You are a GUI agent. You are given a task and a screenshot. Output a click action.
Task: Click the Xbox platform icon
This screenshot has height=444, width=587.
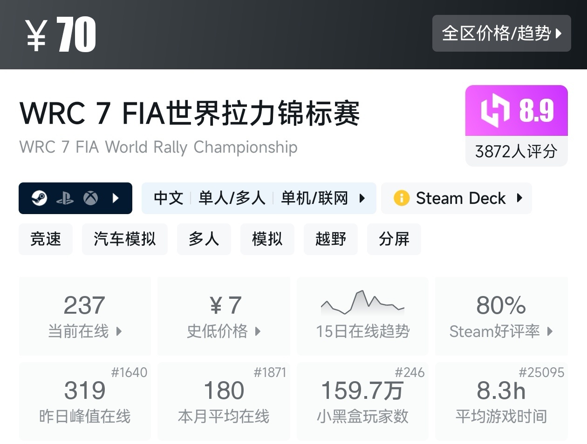91,198
